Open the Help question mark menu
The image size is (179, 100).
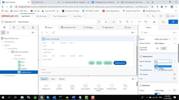[x=161, y=16]
